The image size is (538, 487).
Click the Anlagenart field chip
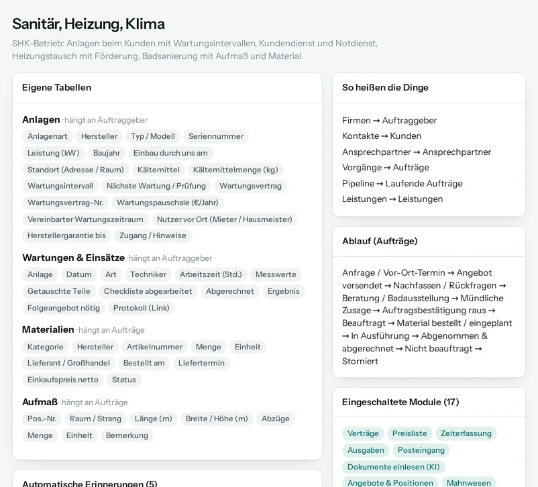(x=48, y=136)
